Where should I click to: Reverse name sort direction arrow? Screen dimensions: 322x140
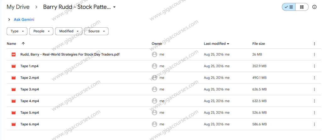point(23,44)
